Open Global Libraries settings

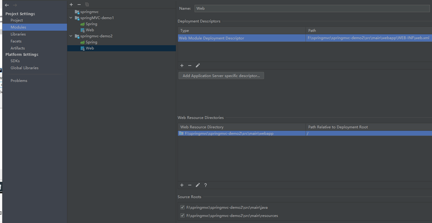coord(25,68)
